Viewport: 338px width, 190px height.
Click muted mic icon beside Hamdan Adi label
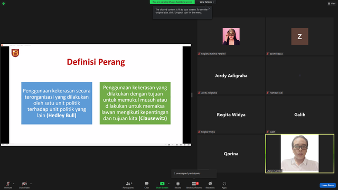coord(268,93)
